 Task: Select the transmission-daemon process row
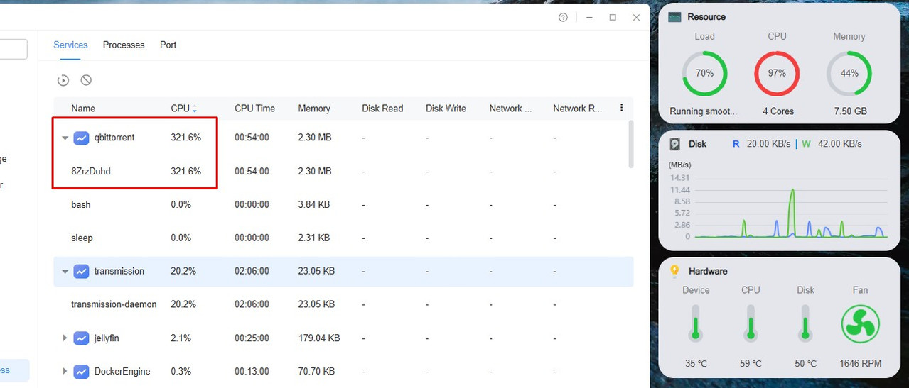(x=343, y=304)
